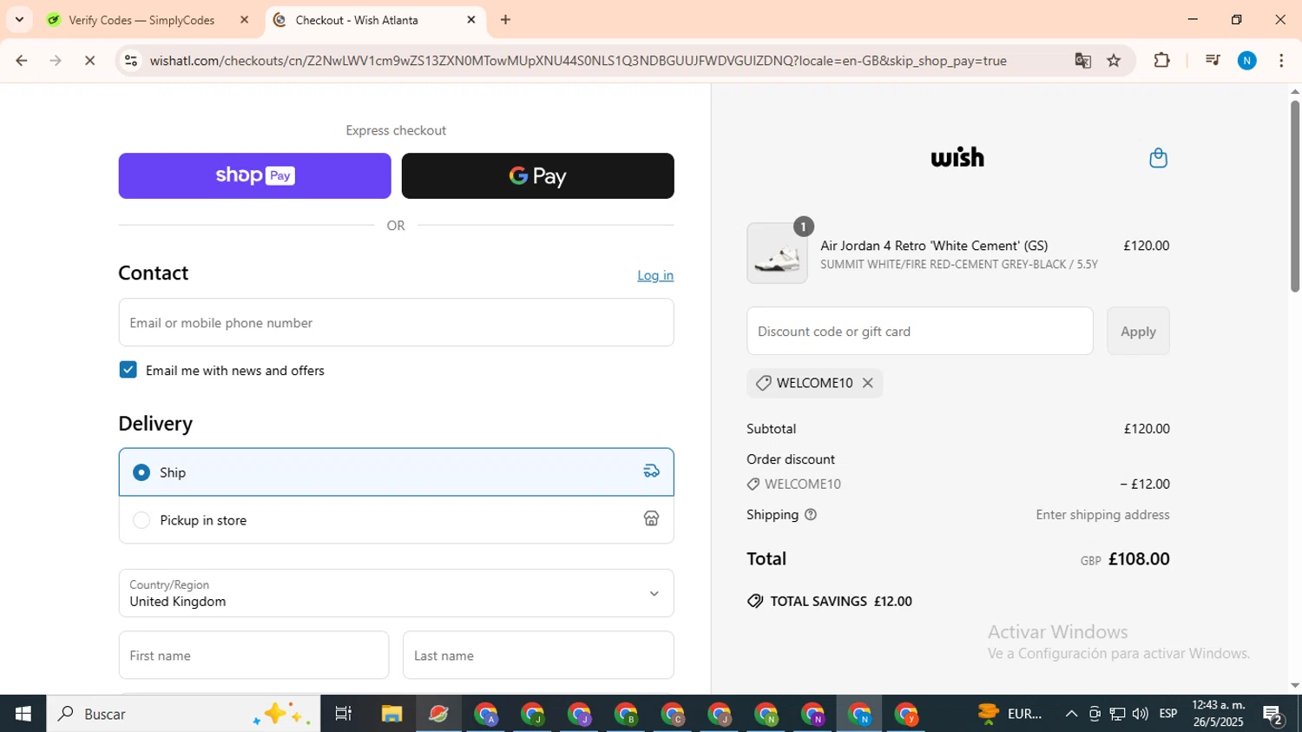Open the Chrome profile N avatar

click(x=1247, y=61)
